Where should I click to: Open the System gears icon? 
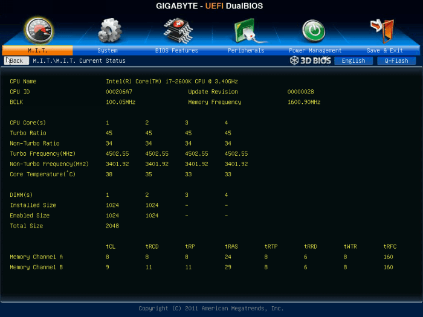[109, 30]
